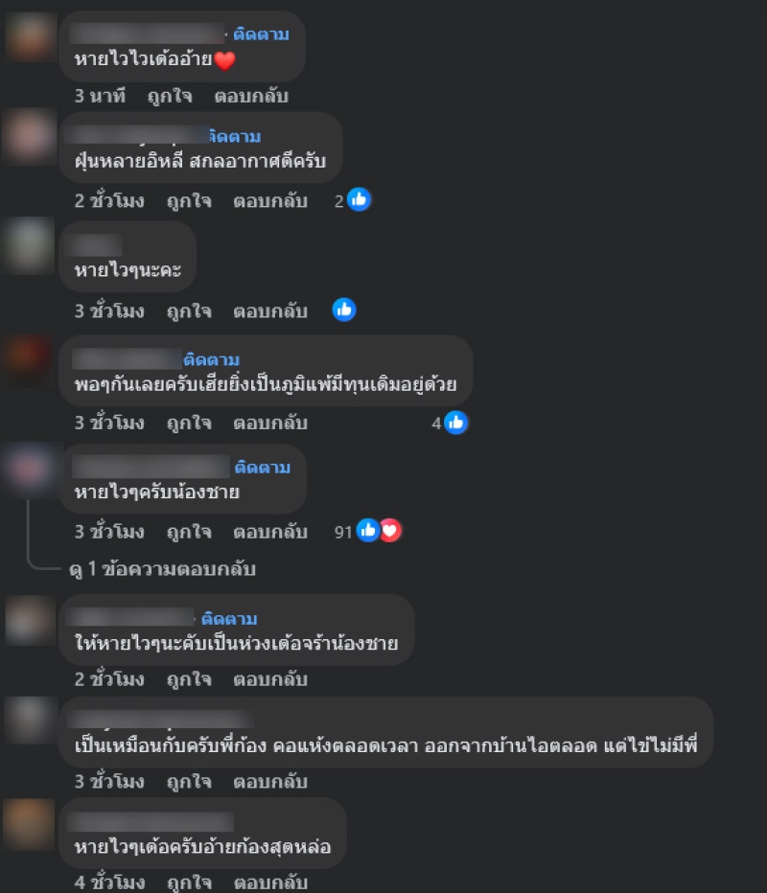Open the avatar beside หายไวๆนะคะ comment

(x=29, y=245)
